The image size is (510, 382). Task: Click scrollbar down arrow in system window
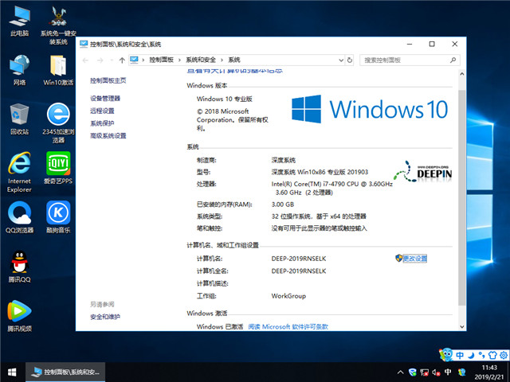tap(462, 327)
